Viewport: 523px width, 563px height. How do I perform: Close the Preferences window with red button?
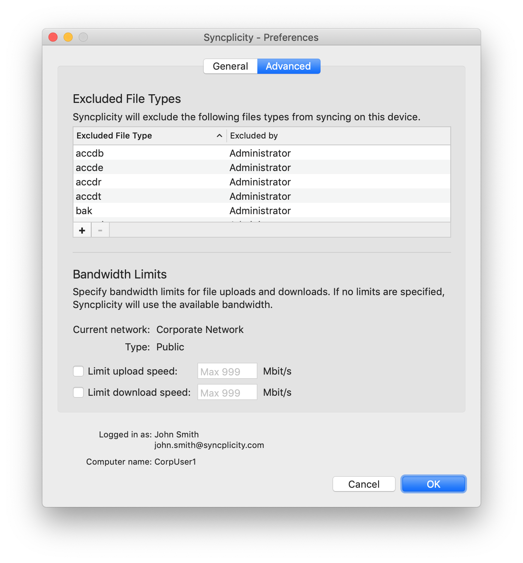pos(53,37)
